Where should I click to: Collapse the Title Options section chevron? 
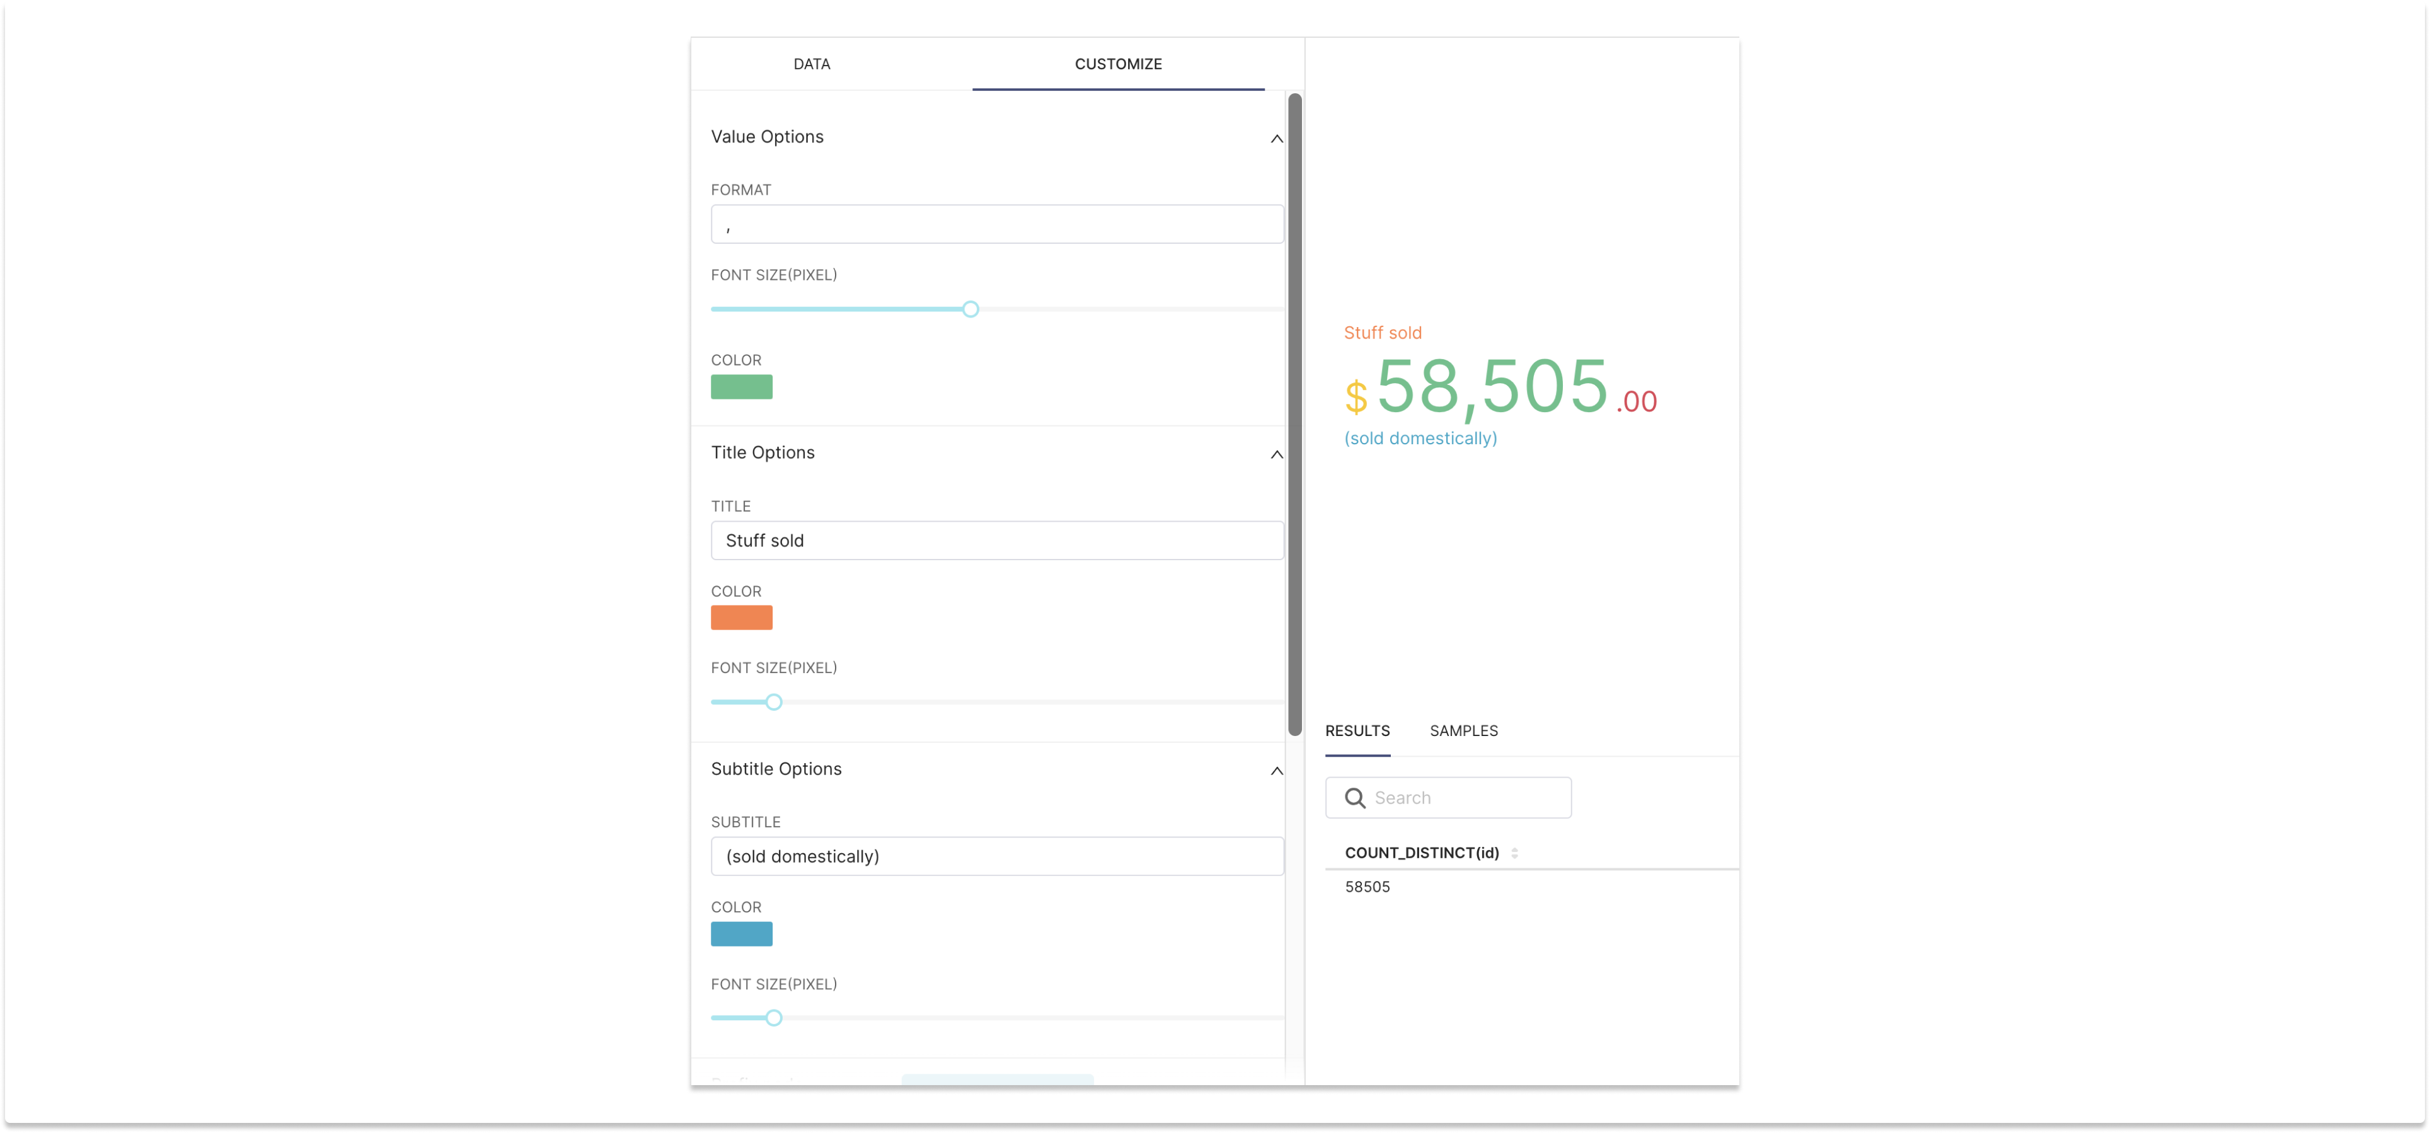pos(1276,455)
